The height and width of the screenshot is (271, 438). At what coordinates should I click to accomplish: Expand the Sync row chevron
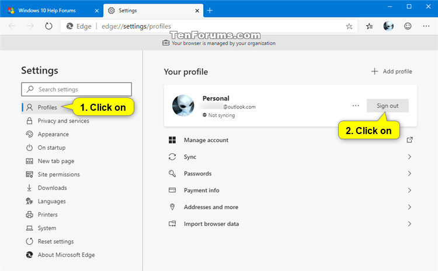click(409, 157)
